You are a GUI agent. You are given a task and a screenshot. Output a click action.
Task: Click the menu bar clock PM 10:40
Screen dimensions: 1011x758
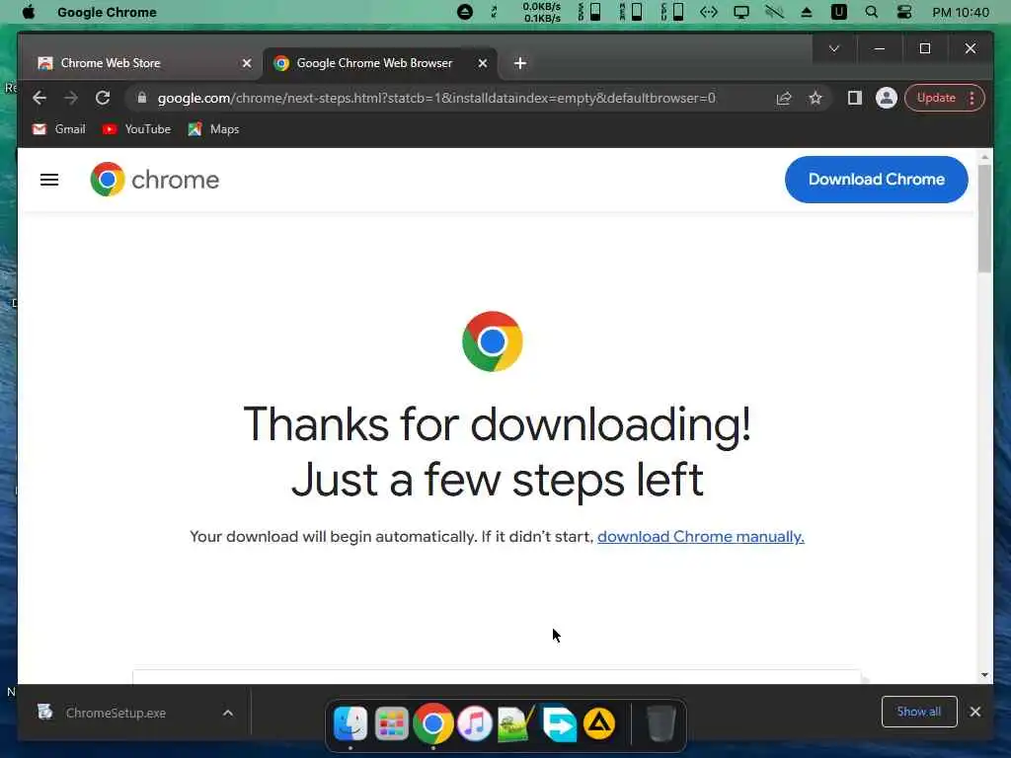tap(960, 12)
